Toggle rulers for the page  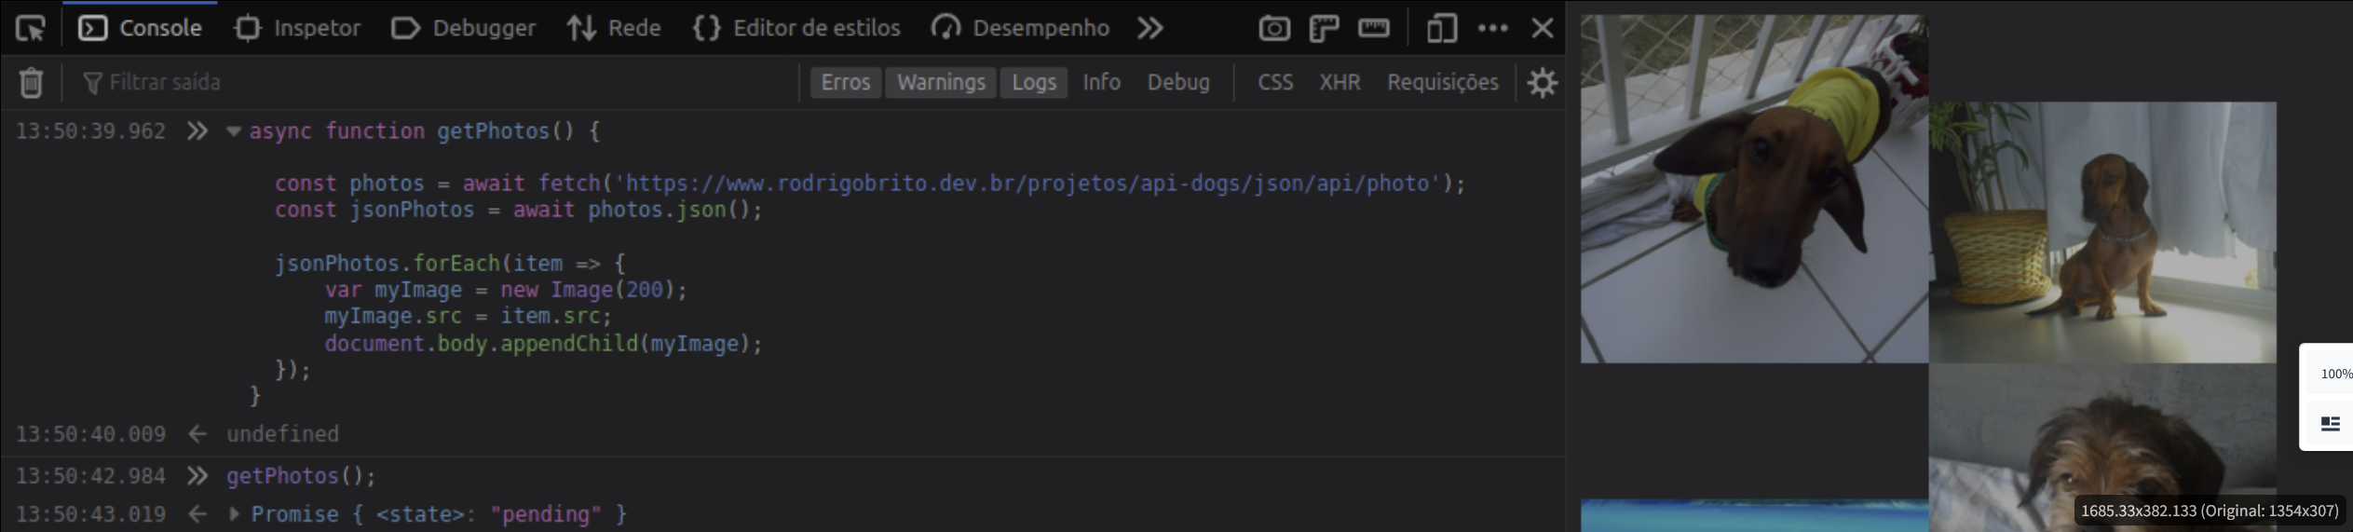click(x=1324, y=29)
